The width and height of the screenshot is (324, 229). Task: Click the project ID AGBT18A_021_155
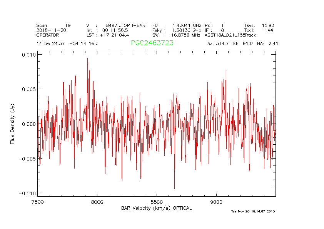point(225,35)
